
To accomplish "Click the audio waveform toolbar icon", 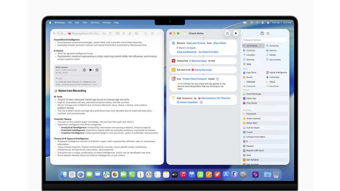I will [x=124, y=33].
